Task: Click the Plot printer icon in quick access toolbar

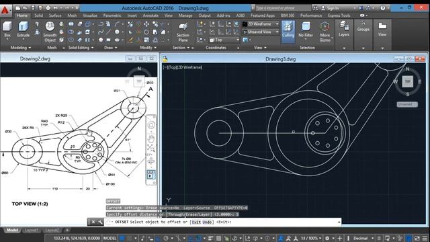Action: point(48,8)
